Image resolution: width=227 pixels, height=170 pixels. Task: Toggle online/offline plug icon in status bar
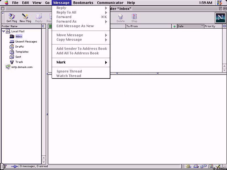[x=15, y=166]
